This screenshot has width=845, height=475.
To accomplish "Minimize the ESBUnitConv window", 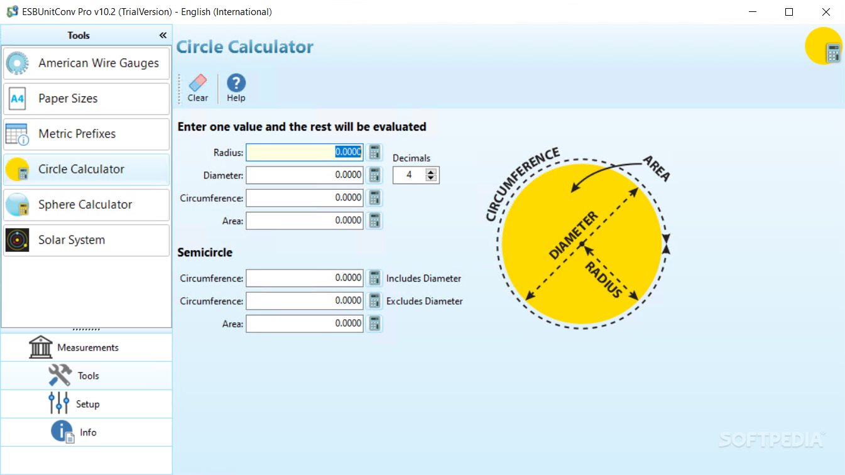I will point(753,12).
